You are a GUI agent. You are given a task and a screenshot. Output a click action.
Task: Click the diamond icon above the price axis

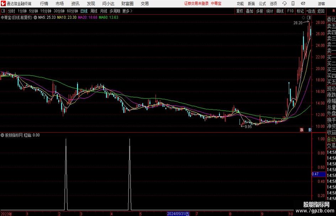[x=303, y=17]
